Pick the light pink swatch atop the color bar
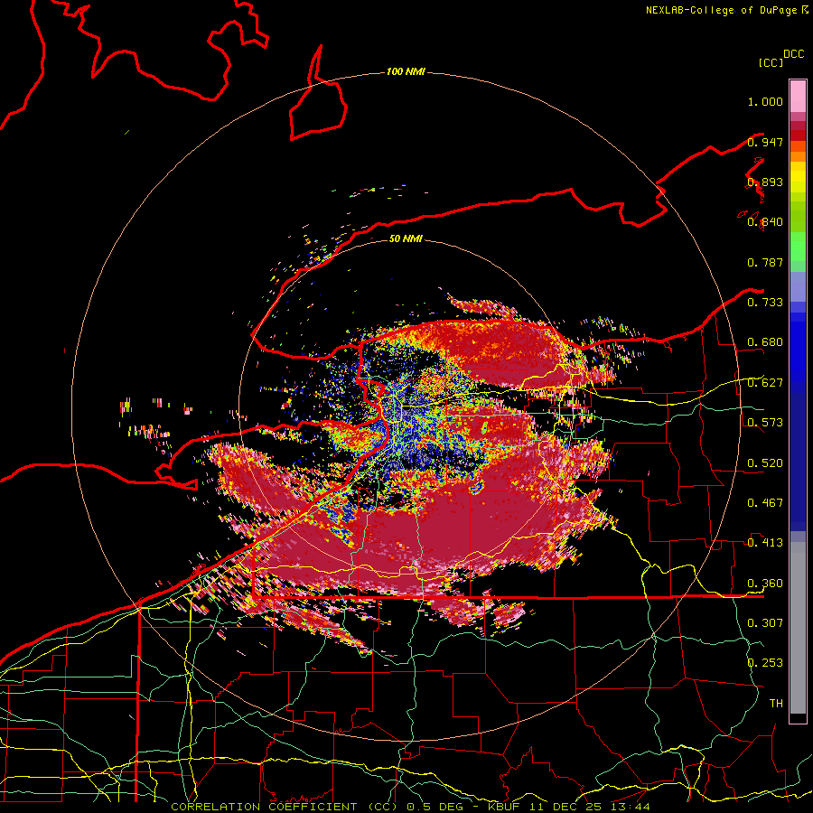Image resolution: width=813 pixels, height=813 pixels. point(798,97)
